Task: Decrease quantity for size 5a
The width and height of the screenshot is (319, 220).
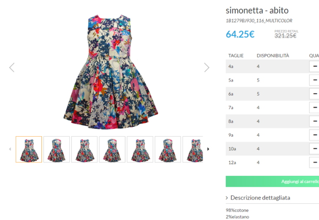Action: click(x=314, y=80)
